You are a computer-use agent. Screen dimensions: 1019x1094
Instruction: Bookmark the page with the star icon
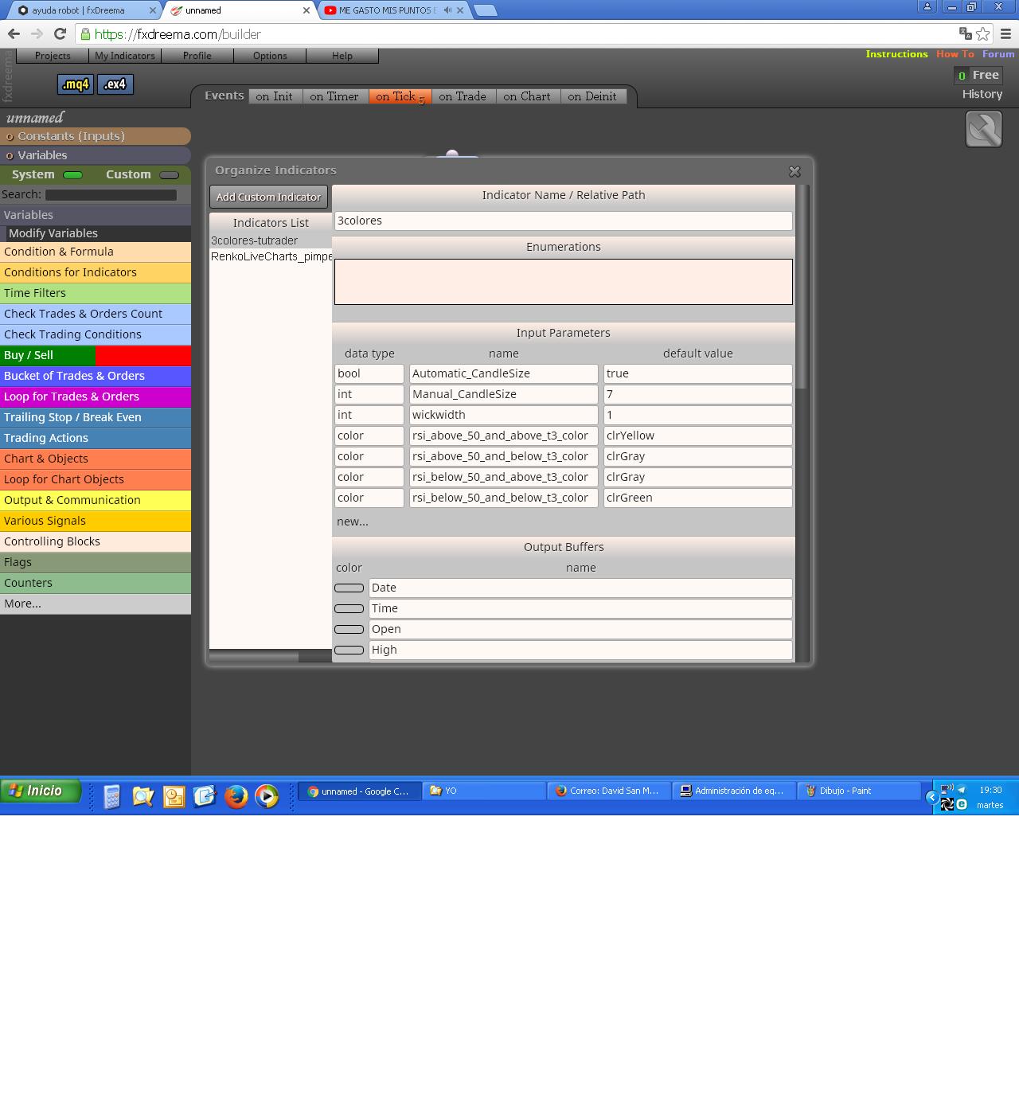983,33
